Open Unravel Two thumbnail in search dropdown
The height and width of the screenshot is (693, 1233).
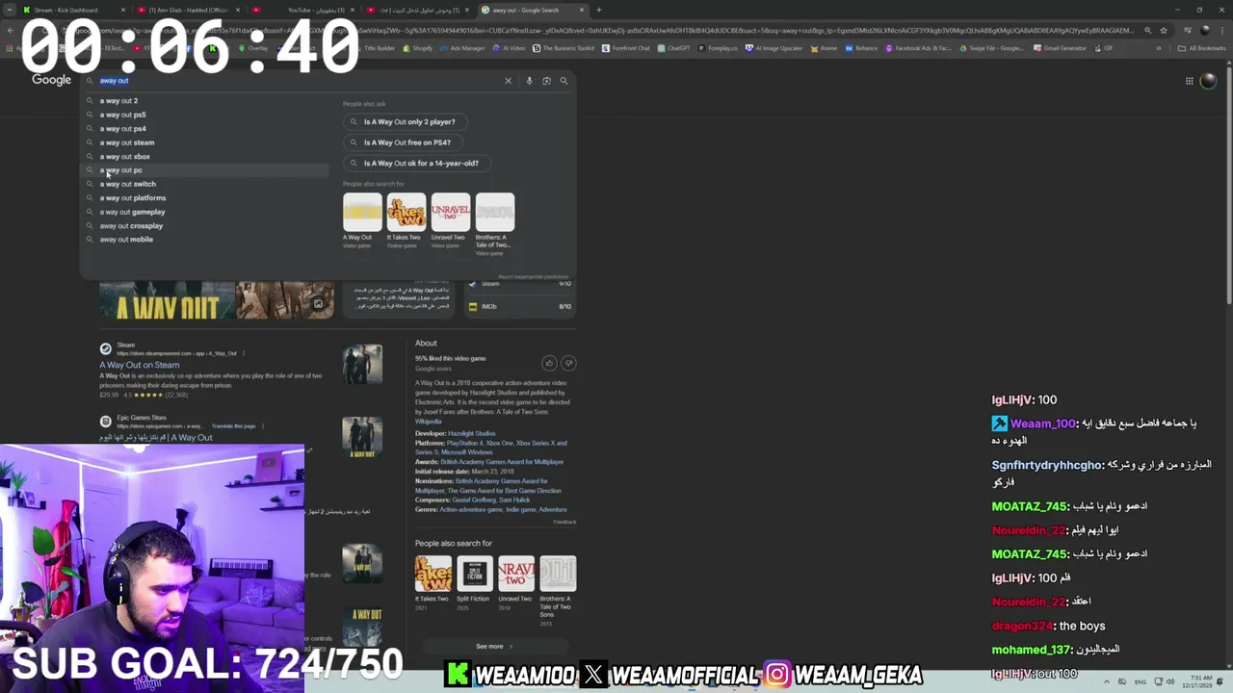[450, 212]
